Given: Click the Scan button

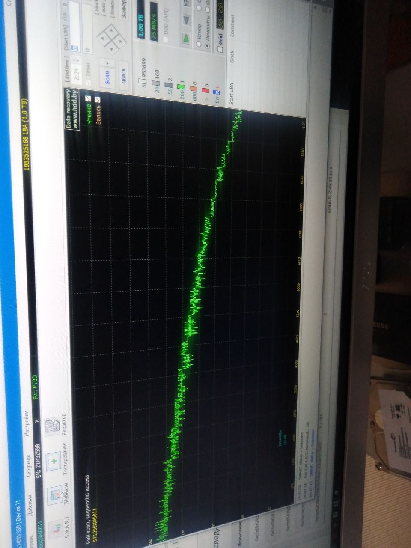Looking at the screenshot, I should [107, 77].
